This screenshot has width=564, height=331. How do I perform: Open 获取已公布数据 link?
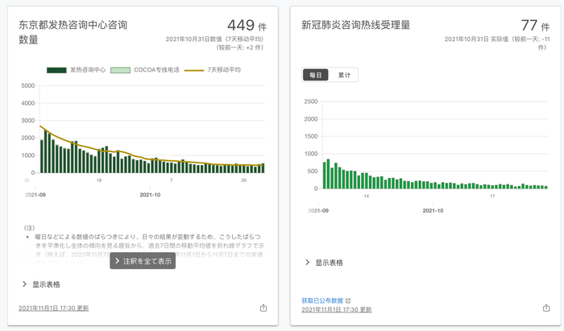pos(322,301)
